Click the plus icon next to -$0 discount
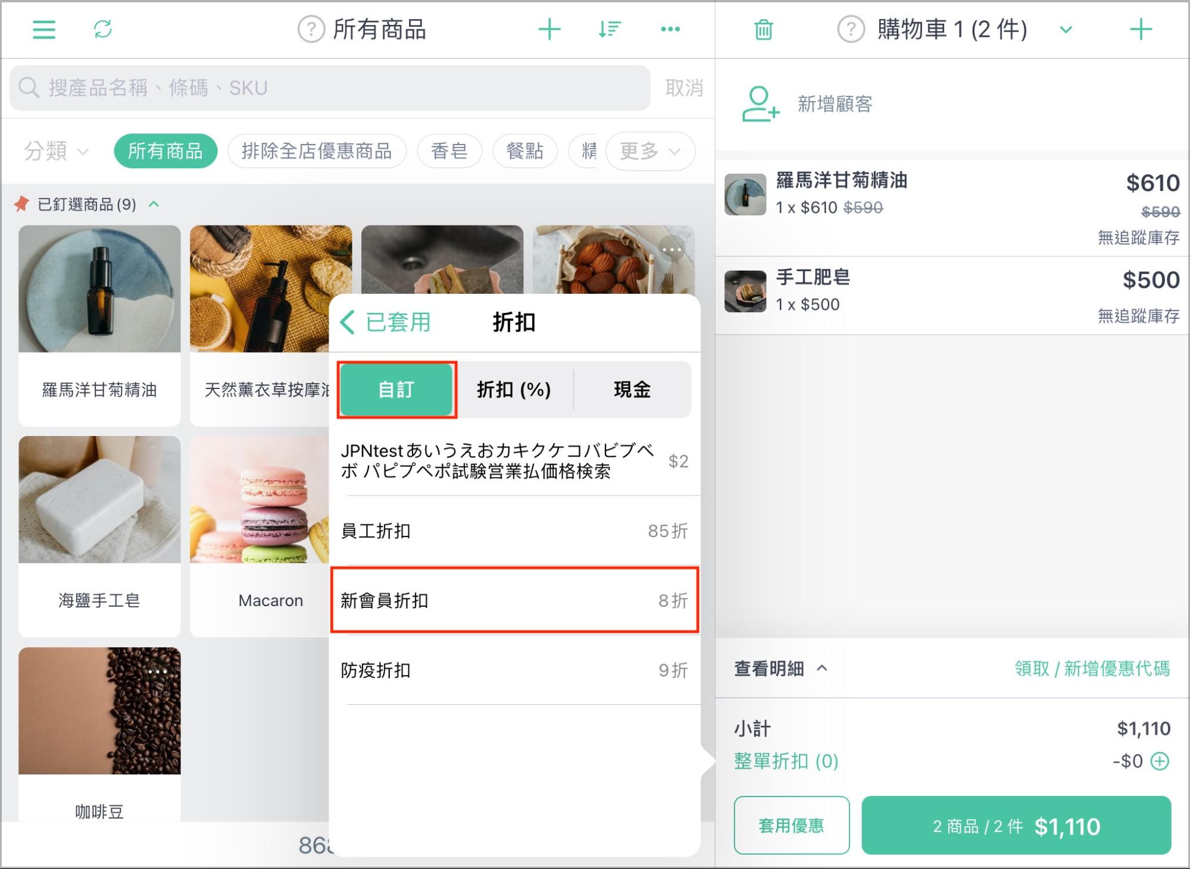This screenshot has height=869, width=1190. [1160, 761]
